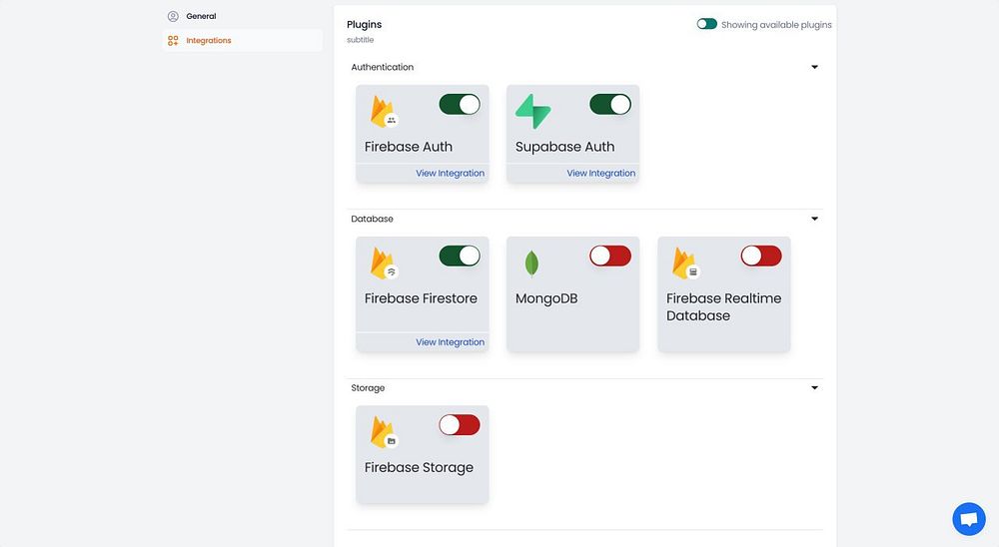Collapse the Authentication section arrow
This screenshot has height=547, width=999.
[x=814, y=68]
